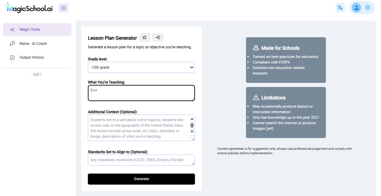Open the settings gear icon
This screenshot has width=381, height=196.
click(x=368, y=8)
